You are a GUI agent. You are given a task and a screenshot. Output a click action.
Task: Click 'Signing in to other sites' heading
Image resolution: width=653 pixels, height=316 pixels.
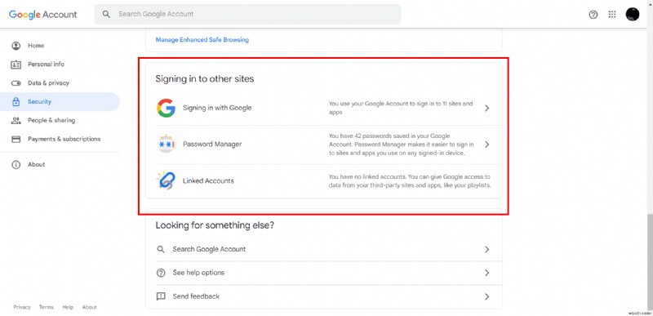[x=205, y=78]
